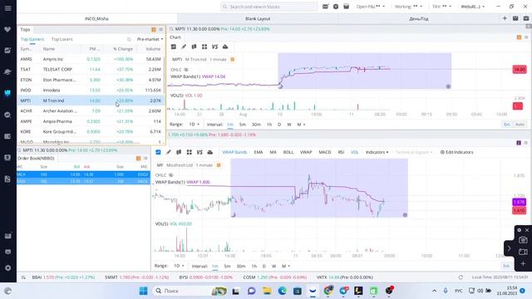Click Edit Indicators on MF chart
The width and height of the screenshot is (532, 299).
456,152
